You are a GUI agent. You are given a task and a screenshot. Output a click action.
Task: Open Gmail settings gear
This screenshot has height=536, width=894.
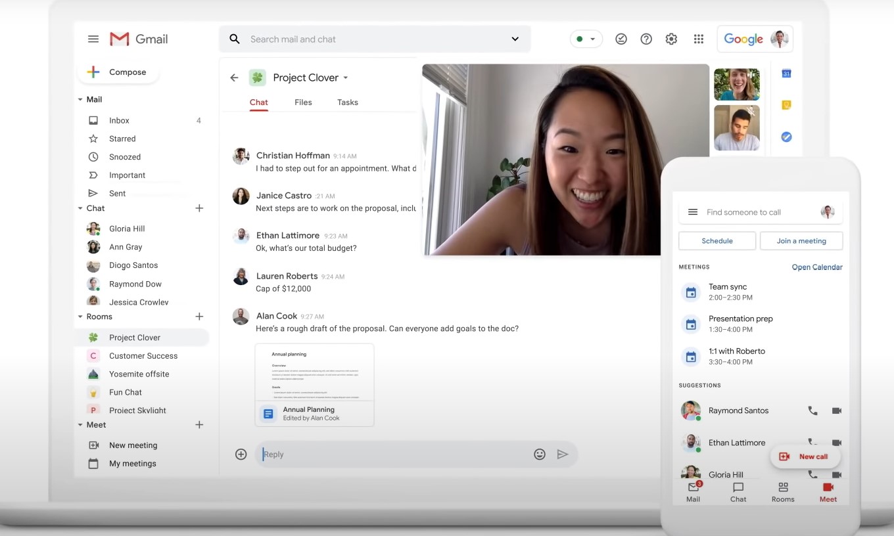(671, 39)
